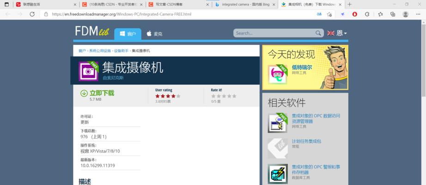Open 集成对象的 OPC 警报和事件存档器 link
Viewport: 426px width, 185px height.
(316, 169)
